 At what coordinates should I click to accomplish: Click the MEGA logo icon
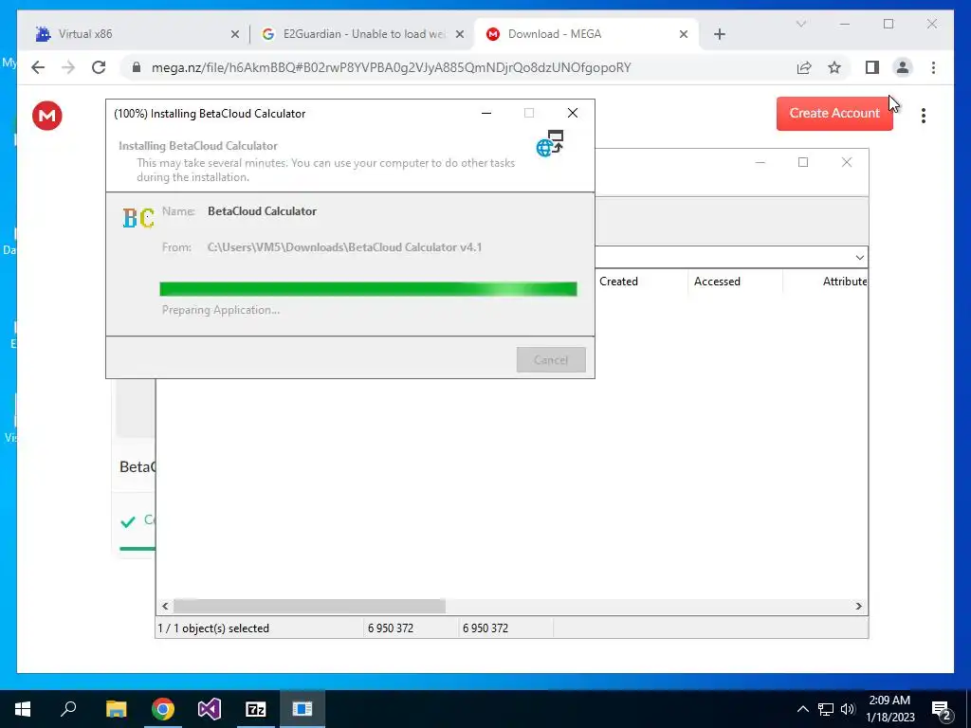47,115
